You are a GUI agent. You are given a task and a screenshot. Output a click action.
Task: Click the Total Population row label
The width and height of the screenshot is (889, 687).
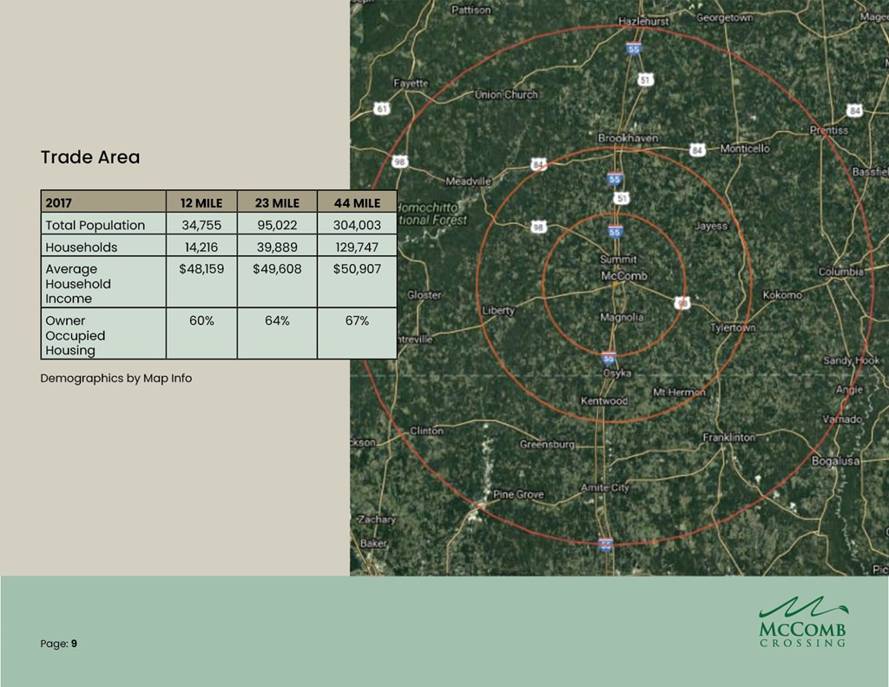pos(95,225)
